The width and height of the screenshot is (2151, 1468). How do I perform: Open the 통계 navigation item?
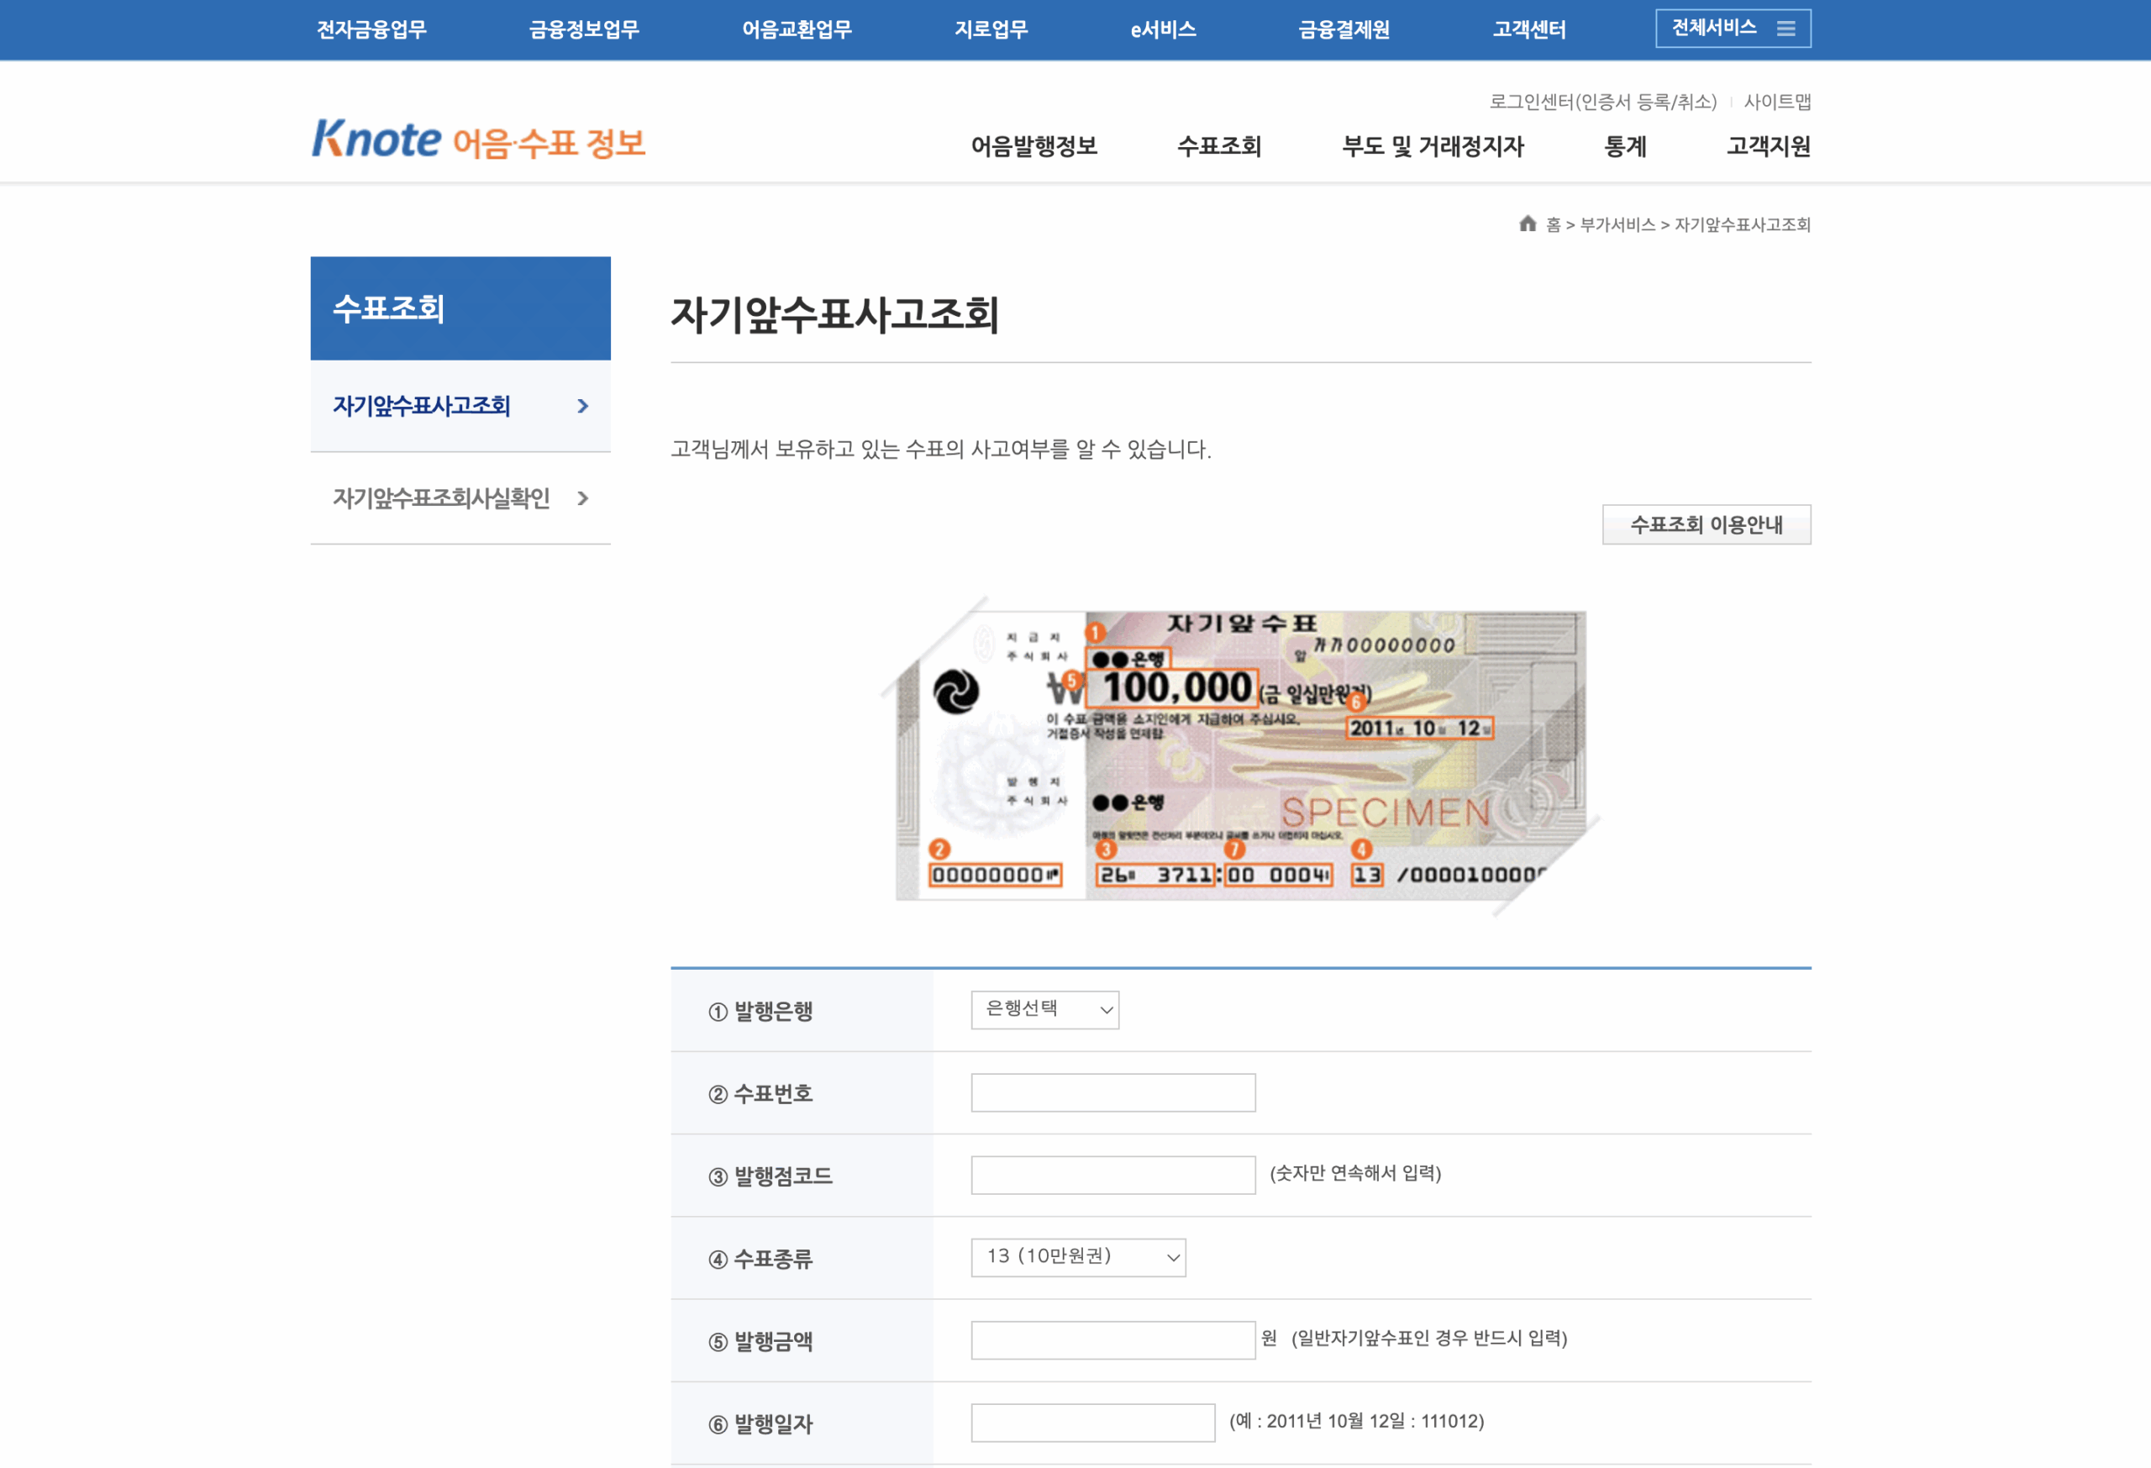pyautogui.click(x=1623, y=146)
